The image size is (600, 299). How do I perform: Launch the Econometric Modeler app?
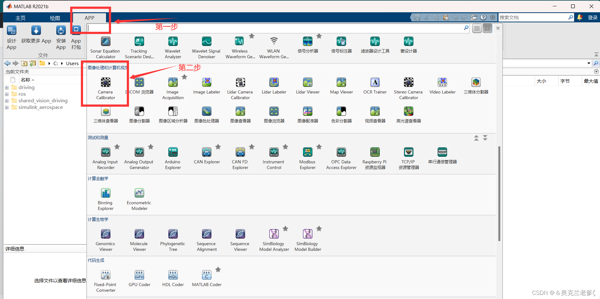[x=139, y=199]
